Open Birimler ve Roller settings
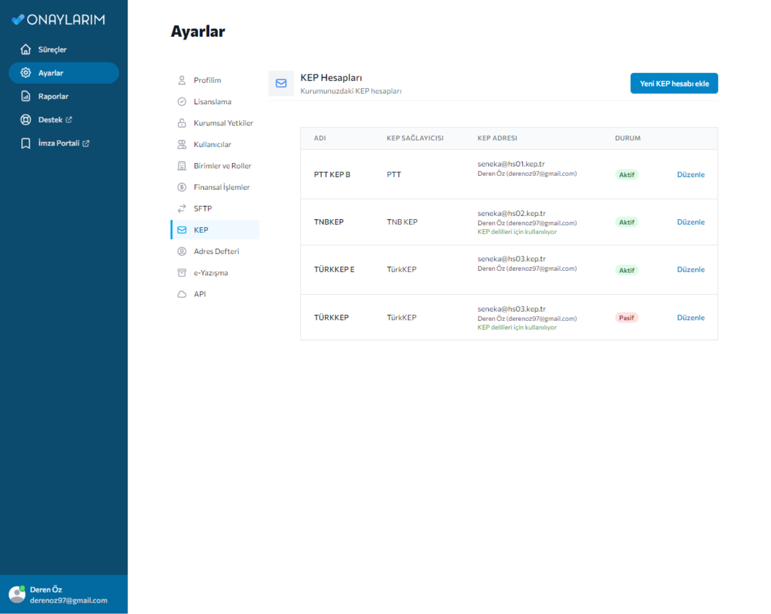The width and height of the screenshot is (771, 614). coord(222,166)
